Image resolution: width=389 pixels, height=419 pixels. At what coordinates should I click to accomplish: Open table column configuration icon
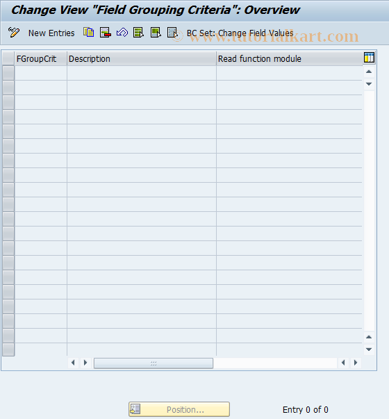tap(369, 58)
